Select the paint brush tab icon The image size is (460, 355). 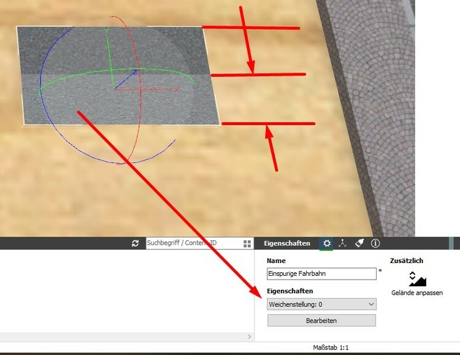[x=359, y=243]
